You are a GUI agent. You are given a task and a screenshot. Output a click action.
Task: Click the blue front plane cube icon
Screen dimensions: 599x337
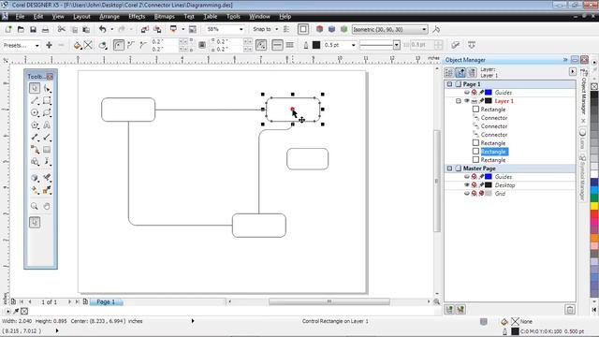331,29
